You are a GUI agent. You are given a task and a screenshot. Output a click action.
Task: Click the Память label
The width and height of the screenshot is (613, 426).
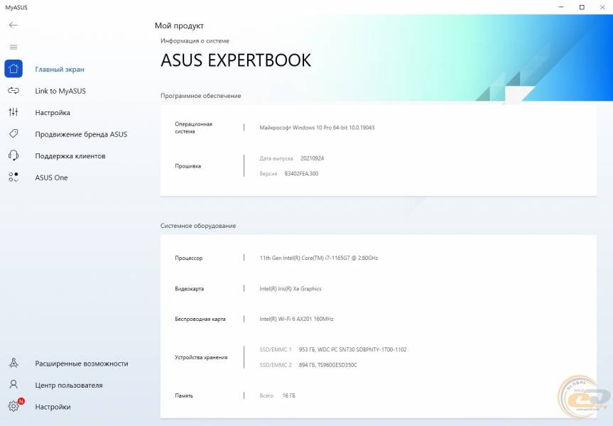[184, 395]
